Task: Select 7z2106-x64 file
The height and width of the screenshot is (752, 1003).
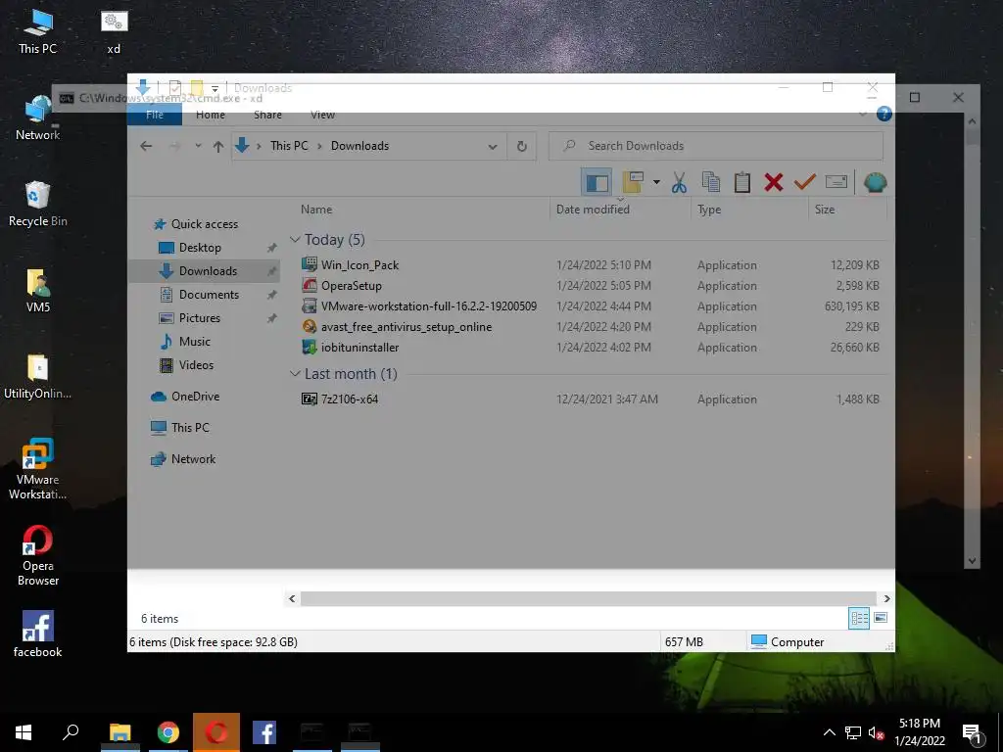Action: (x=350, y=399)
